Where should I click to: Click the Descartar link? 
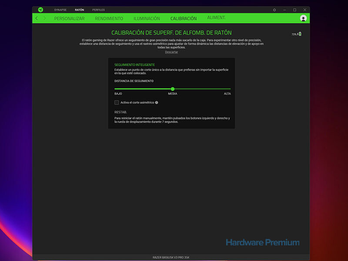[171, 52]
